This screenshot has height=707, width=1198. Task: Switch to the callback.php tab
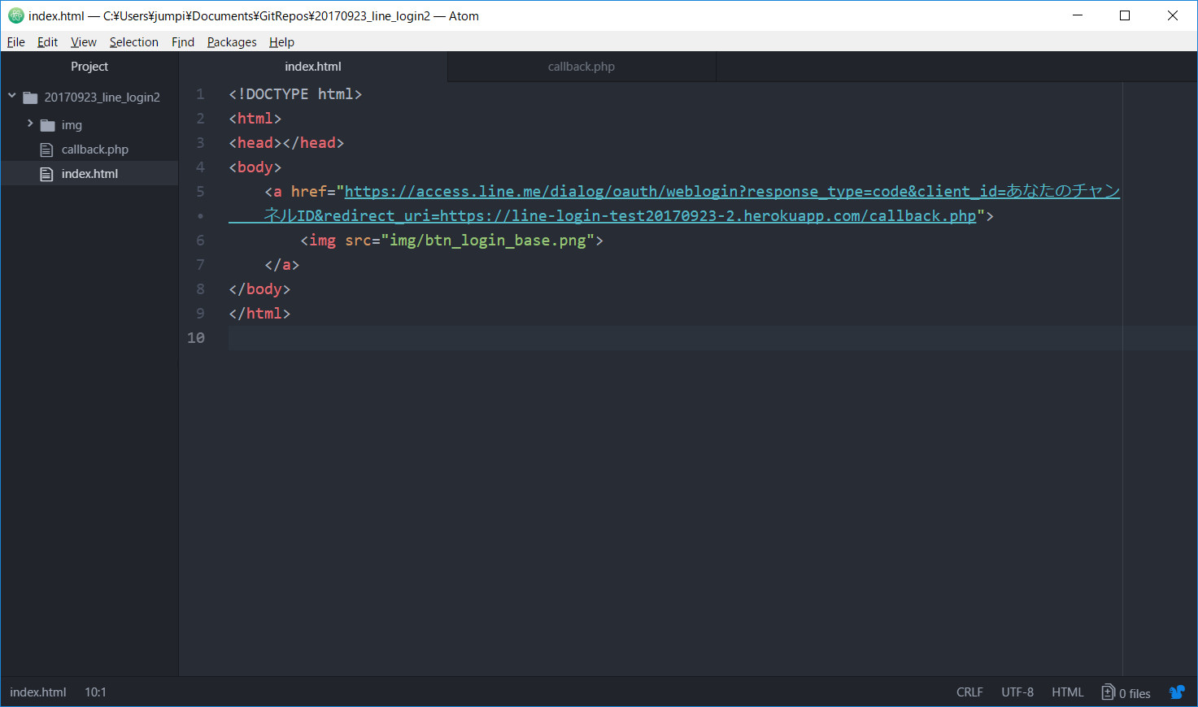click(x=582, y=67)
